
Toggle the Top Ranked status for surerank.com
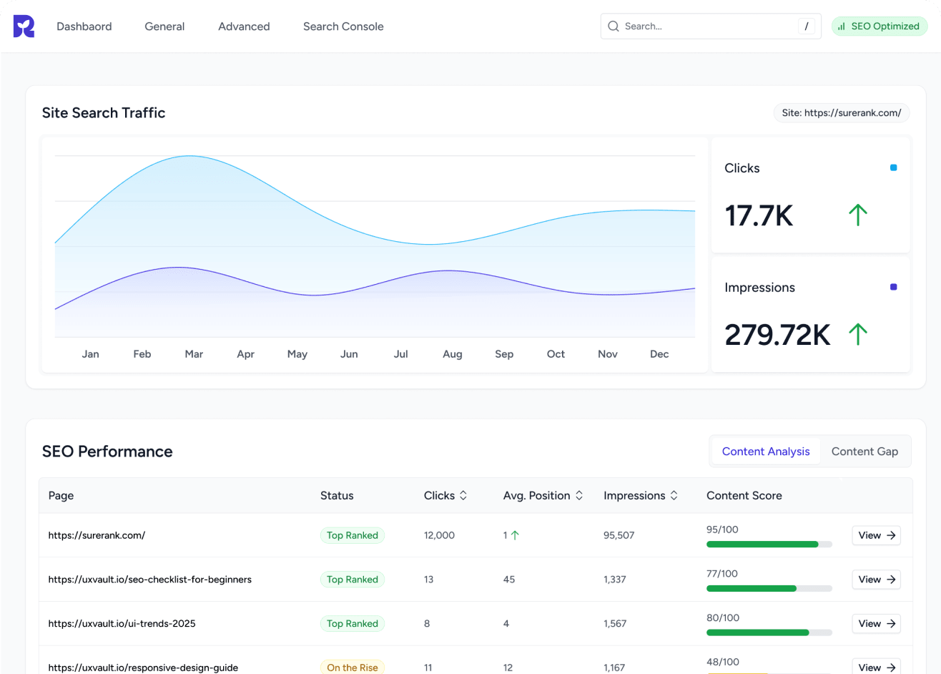(x=353, y=535)
